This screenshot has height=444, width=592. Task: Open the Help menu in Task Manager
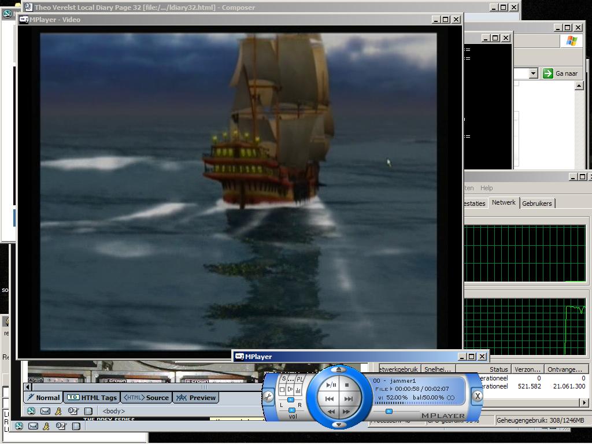(486, 188)
